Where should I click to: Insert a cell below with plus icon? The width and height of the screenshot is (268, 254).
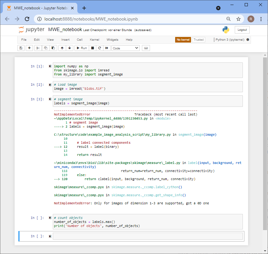(30, 48)
